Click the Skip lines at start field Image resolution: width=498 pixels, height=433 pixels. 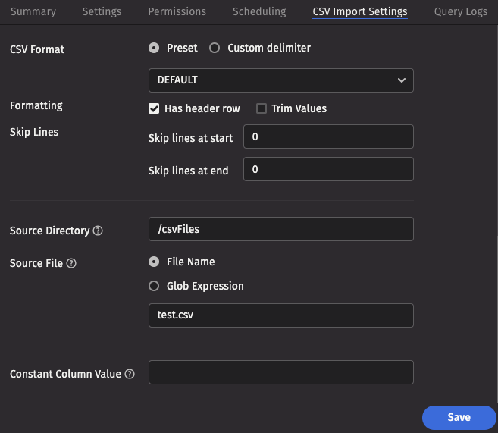point(327,137)
